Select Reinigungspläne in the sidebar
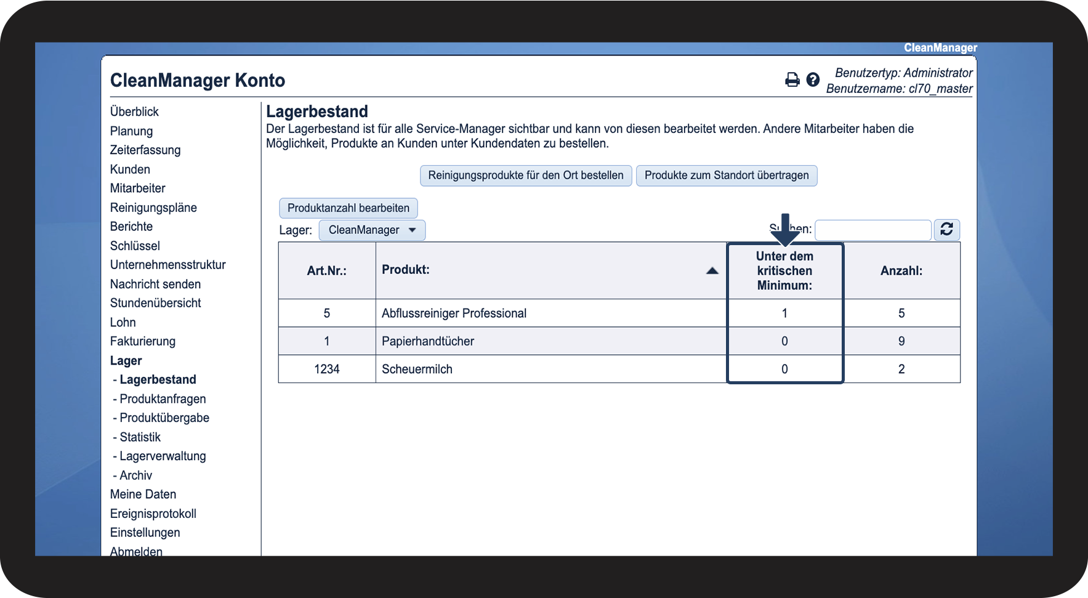Image resolution: width=1088 pixels, height=598 pixels. point(153,208)
